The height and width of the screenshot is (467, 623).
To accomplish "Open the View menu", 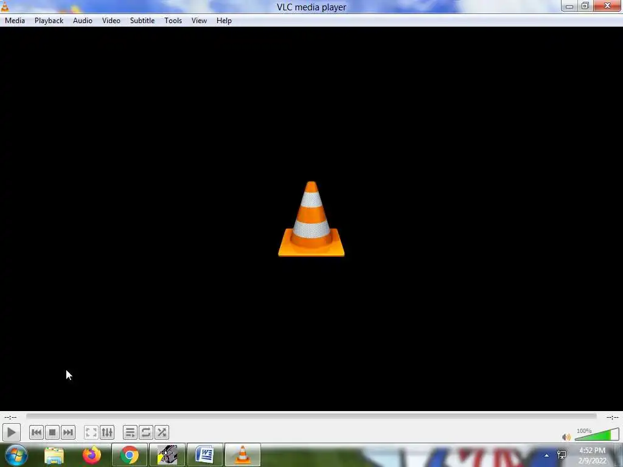I will [x=199, y=21].
